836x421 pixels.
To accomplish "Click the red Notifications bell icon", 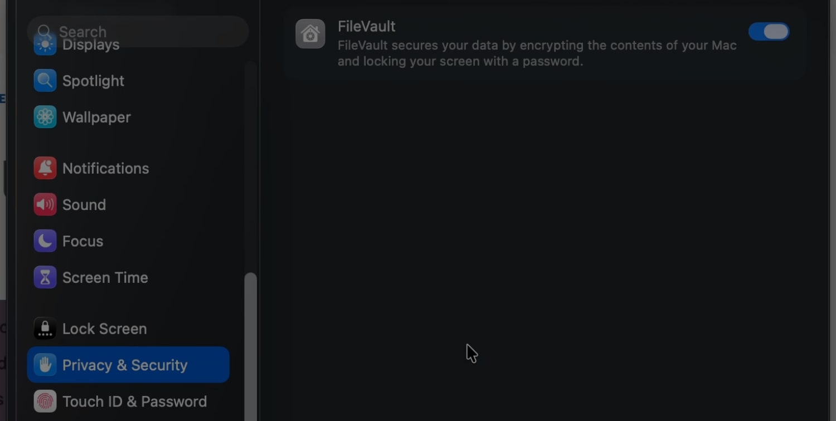I will click(x=45, y=168).
